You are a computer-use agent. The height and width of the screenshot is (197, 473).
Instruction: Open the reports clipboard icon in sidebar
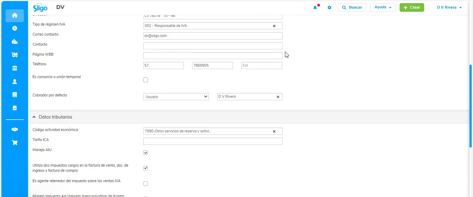tap(15, 108)
